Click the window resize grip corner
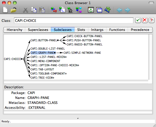This screenshot has height=127, width=156. click(x=154, y=125)
